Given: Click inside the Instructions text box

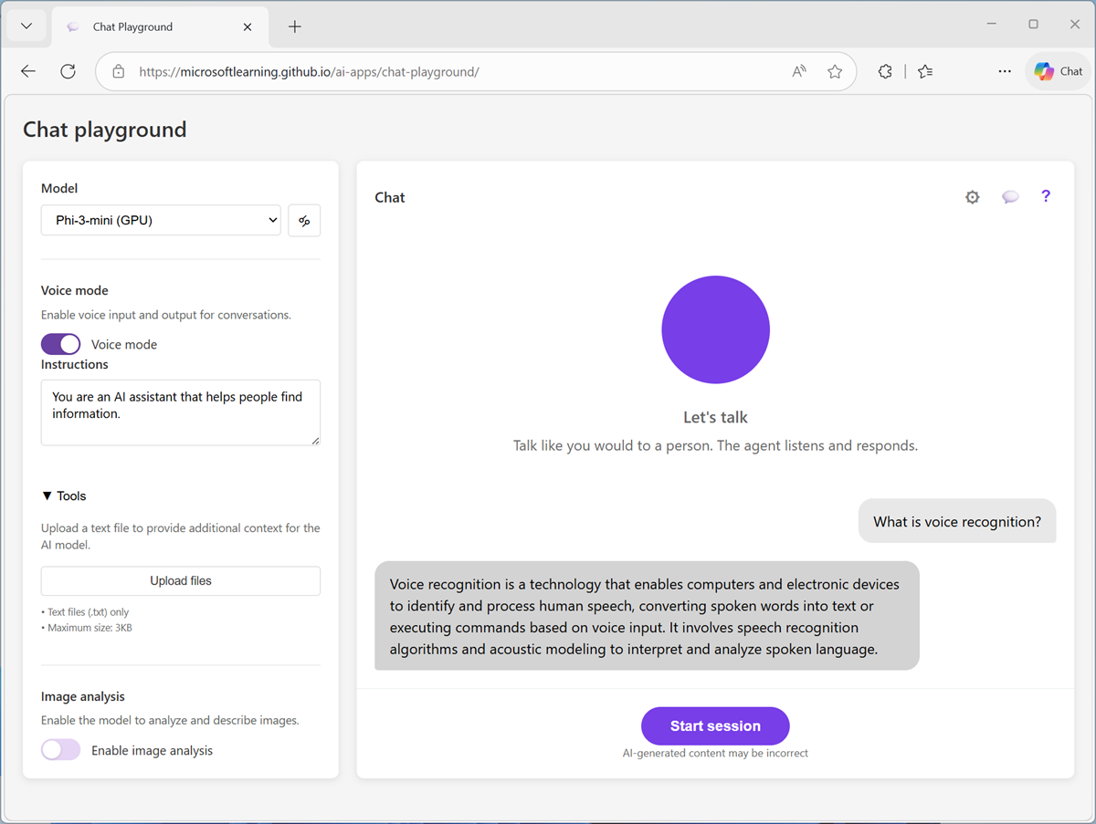Looking at the screenshot, I should pos(180,412).
